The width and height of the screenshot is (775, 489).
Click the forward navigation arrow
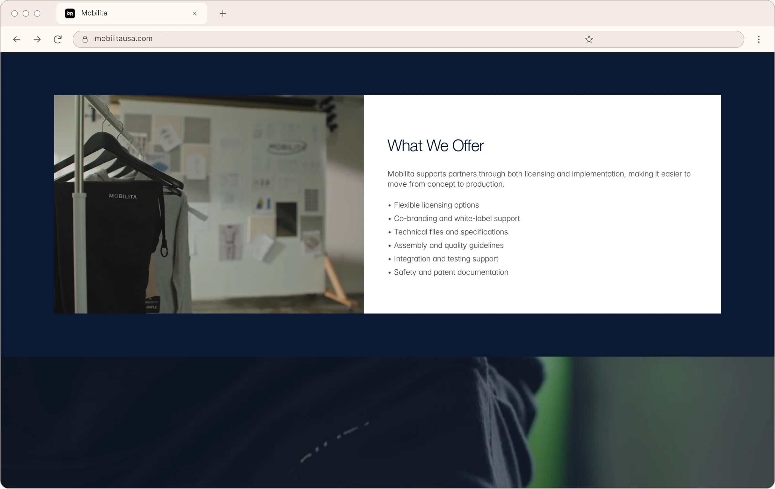pos(37,39)
